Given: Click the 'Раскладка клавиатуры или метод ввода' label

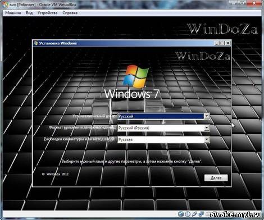Looking at the screenshot, I should tap(79, 139).
